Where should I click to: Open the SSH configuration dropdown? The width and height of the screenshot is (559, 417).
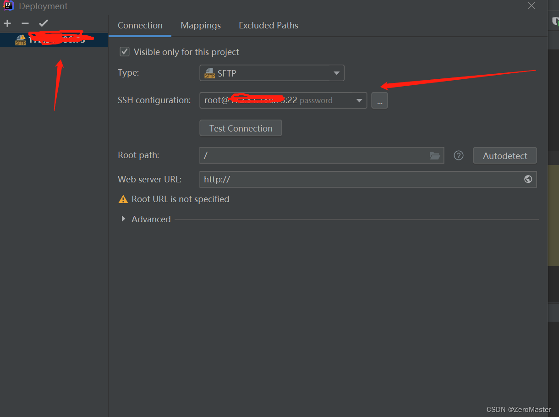pyautogui.click(x=283, y=100)
